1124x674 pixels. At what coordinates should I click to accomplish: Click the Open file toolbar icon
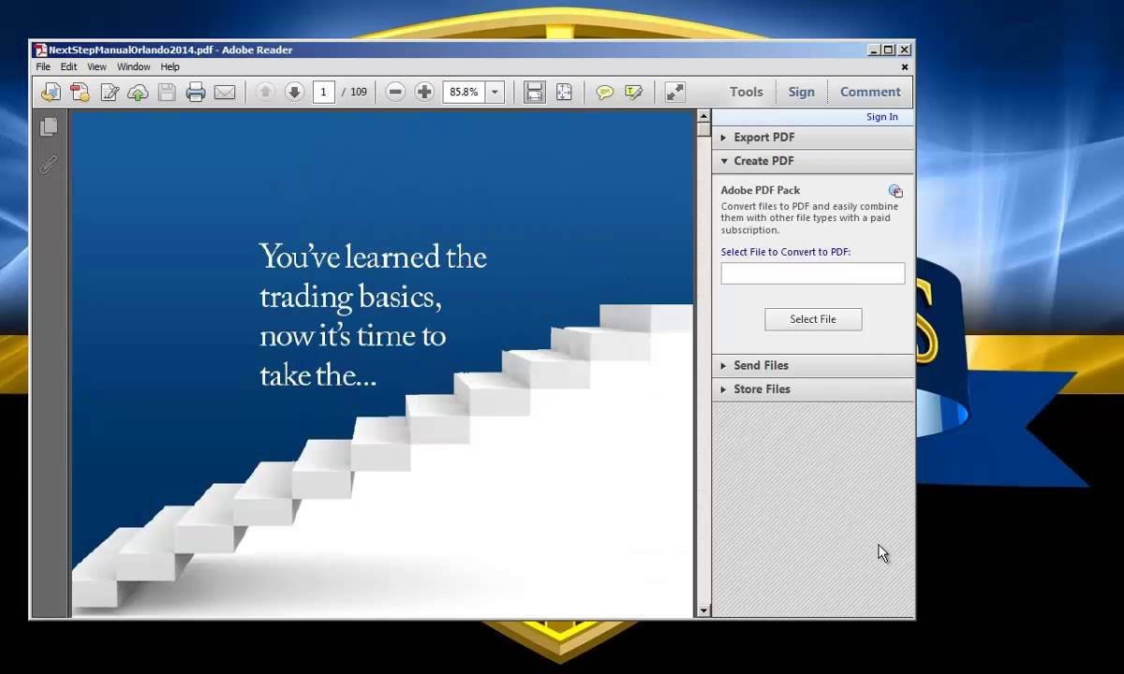(51, 92)
